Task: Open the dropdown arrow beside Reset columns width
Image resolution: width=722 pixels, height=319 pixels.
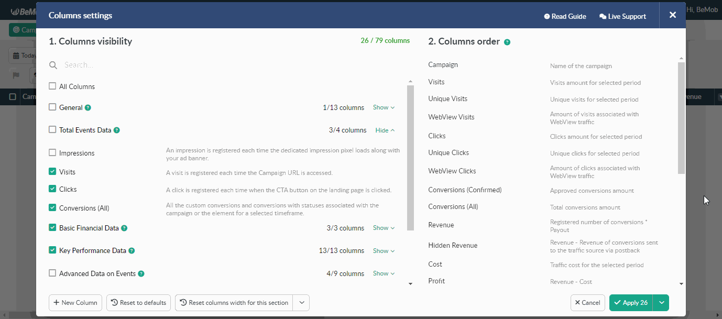Action: [301, 303]
